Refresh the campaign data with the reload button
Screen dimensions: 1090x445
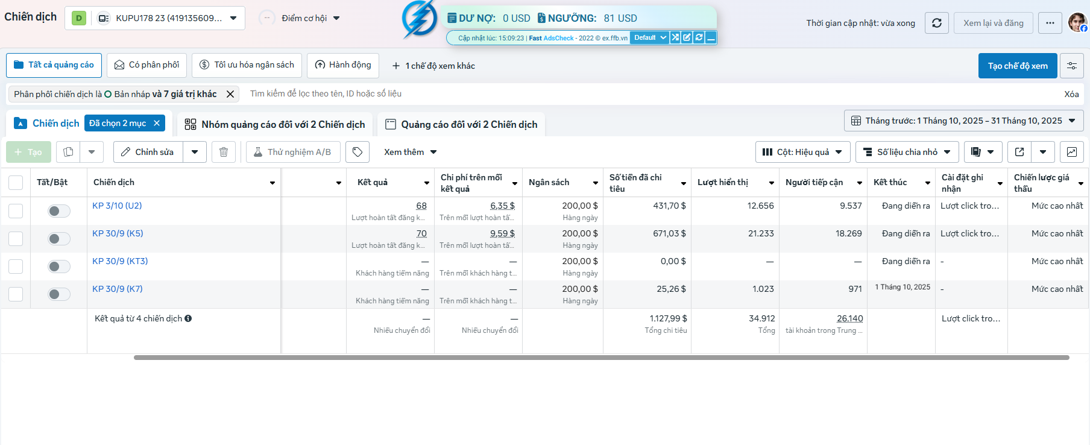[936, 23]
